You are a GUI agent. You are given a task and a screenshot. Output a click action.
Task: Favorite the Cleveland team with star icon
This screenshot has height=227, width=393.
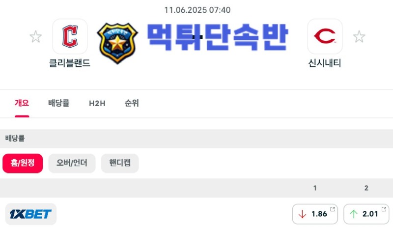35,36
